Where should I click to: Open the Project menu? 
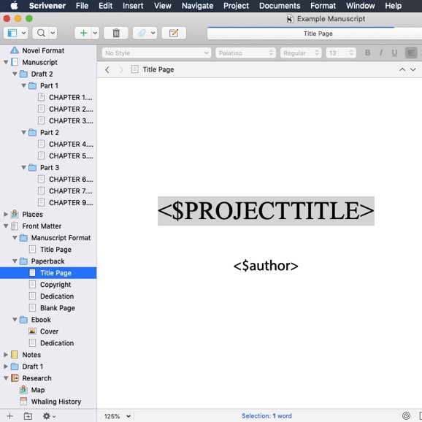pos(236,6)
